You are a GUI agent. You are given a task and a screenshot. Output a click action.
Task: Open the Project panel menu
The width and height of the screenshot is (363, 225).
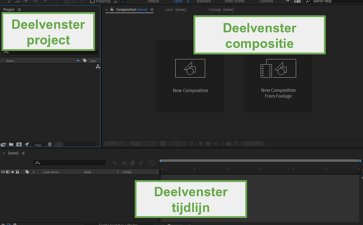[x=19, y=9]
